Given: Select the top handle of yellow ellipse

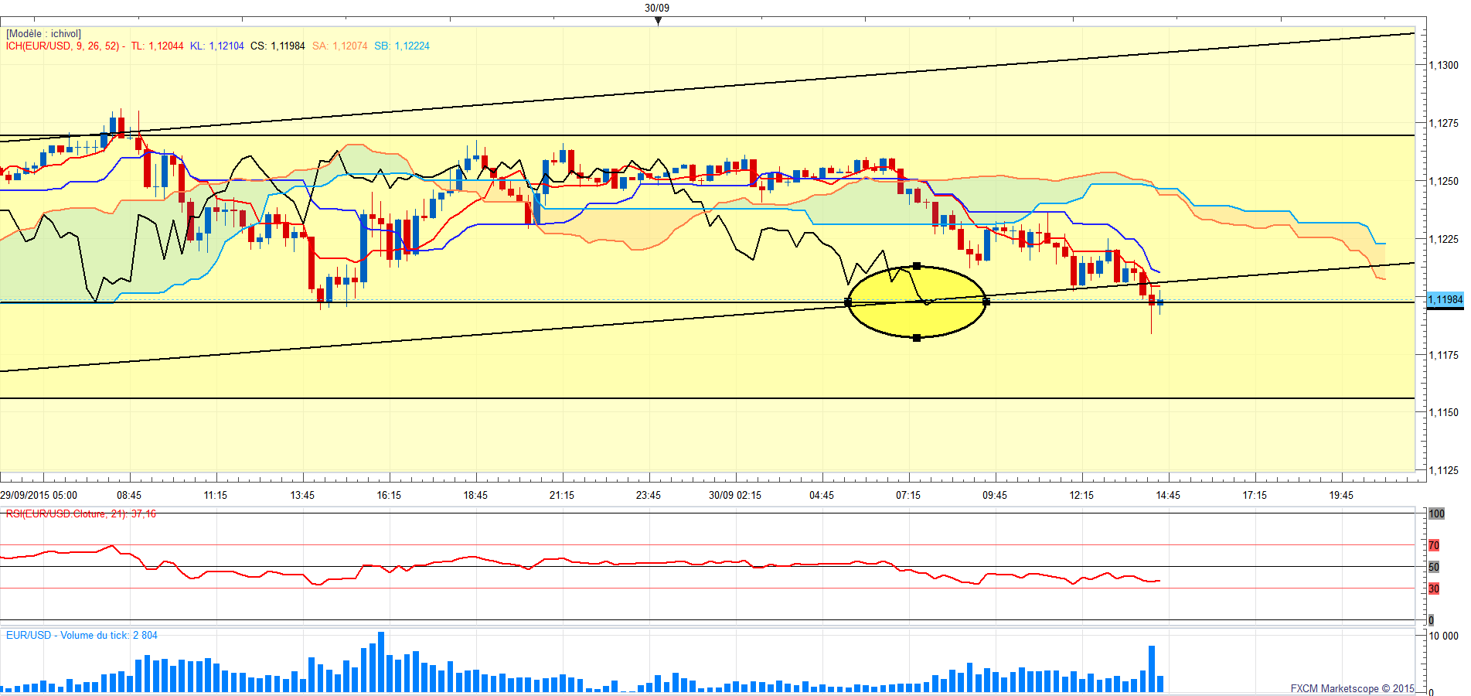Looking at the screenshot, I should point(917,266).
